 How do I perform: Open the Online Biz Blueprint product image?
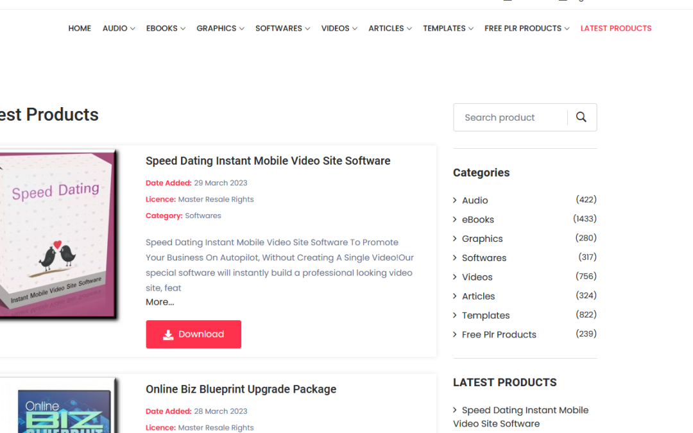pos(59,405)
